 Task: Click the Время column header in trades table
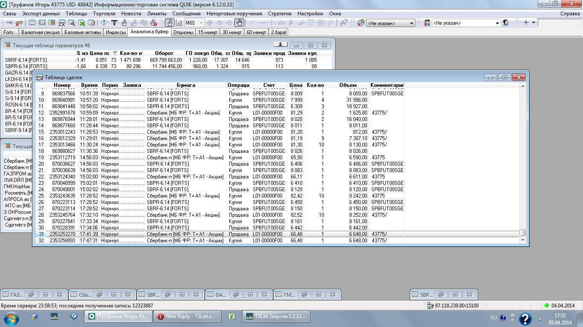click(89, 85)
